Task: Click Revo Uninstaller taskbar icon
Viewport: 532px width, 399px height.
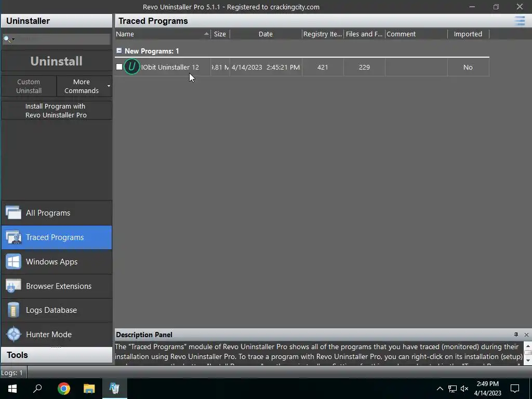Action: pos(114,389)
